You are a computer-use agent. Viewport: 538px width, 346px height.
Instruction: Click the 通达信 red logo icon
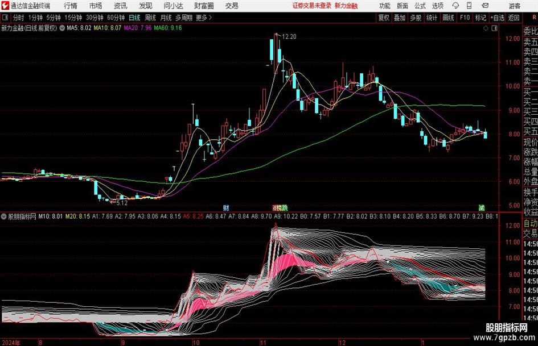(x=5, y=6)
